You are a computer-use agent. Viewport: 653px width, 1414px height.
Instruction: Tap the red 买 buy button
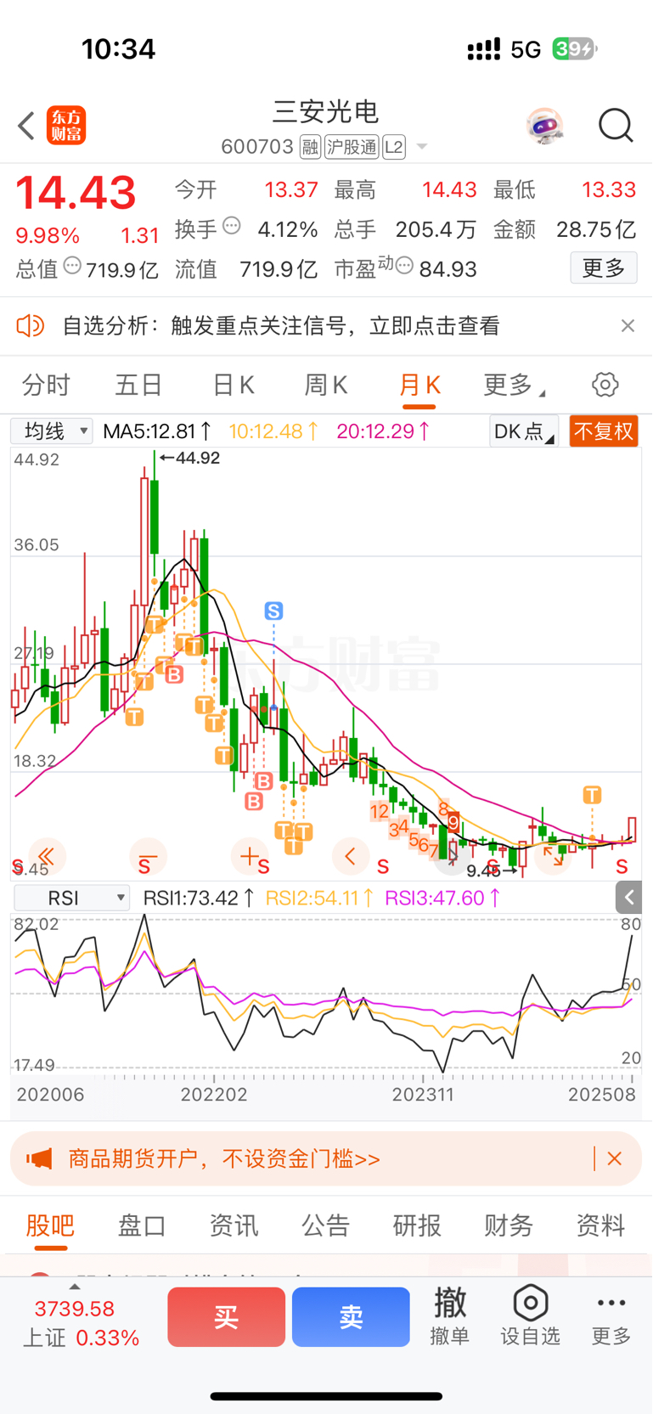[226, 1316]
